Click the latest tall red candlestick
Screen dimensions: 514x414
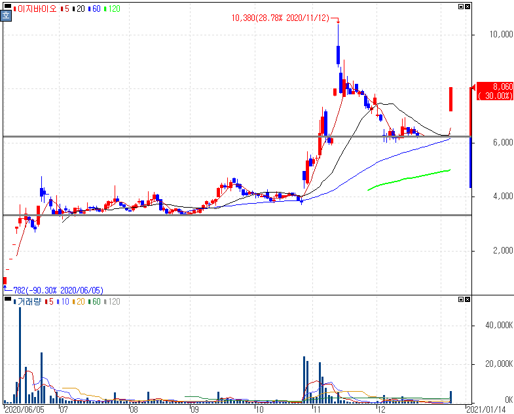point(451,99)
